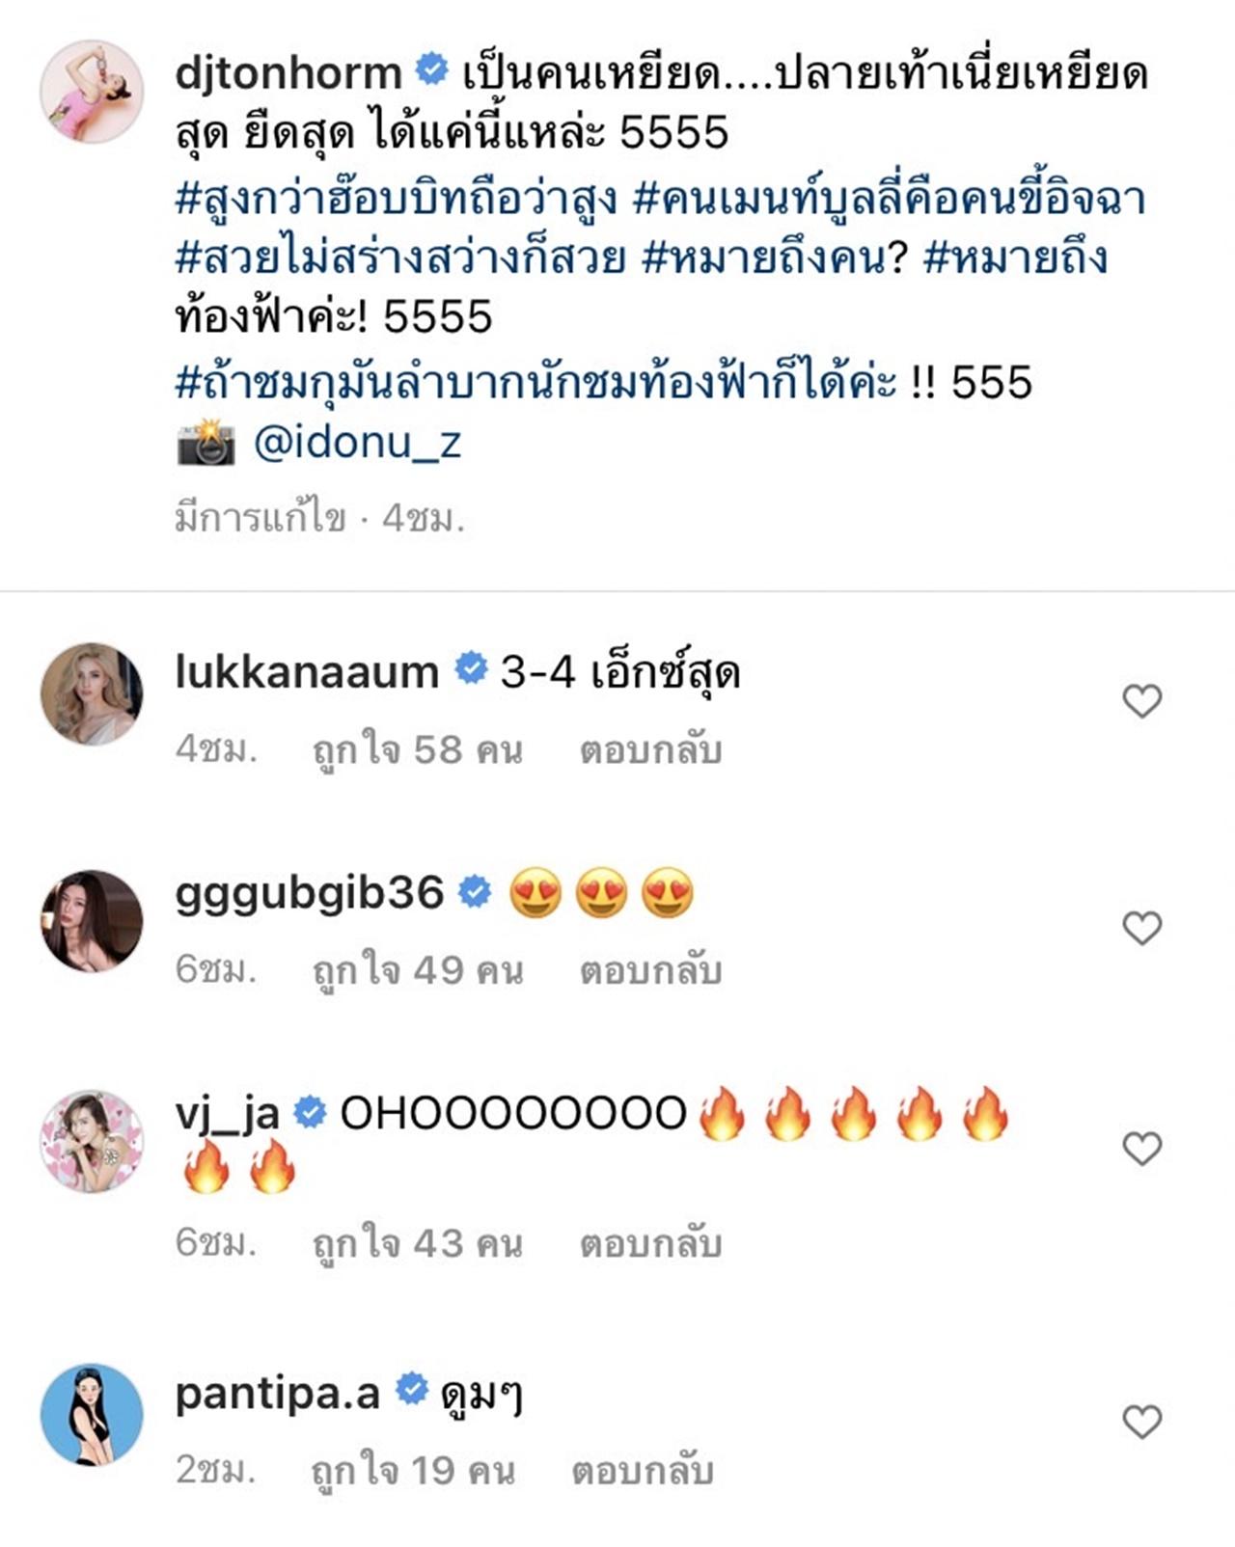Like vj_ja's OHOOOOOOOO comment
Image resolution: width=1235 pixels, height=1547 pixels.
[x=1142, y=1149]
